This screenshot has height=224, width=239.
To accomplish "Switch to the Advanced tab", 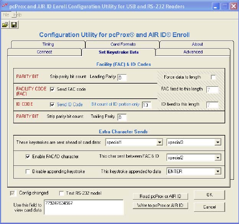I will point(193,52).
